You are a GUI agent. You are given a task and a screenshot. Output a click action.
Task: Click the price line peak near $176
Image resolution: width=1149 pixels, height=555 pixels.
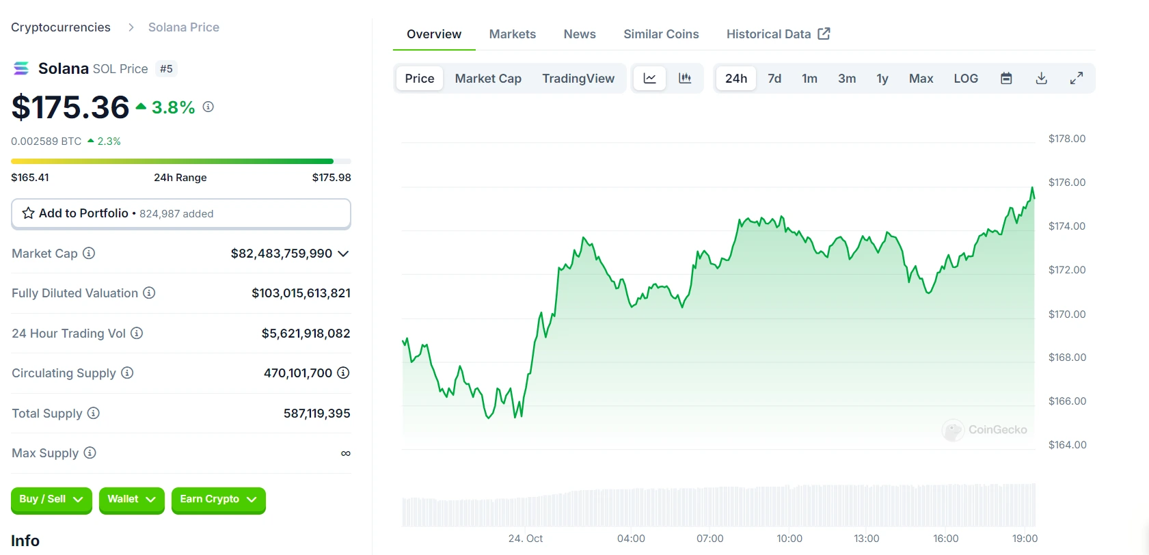pyautogui.click(x=1032, y=188)
